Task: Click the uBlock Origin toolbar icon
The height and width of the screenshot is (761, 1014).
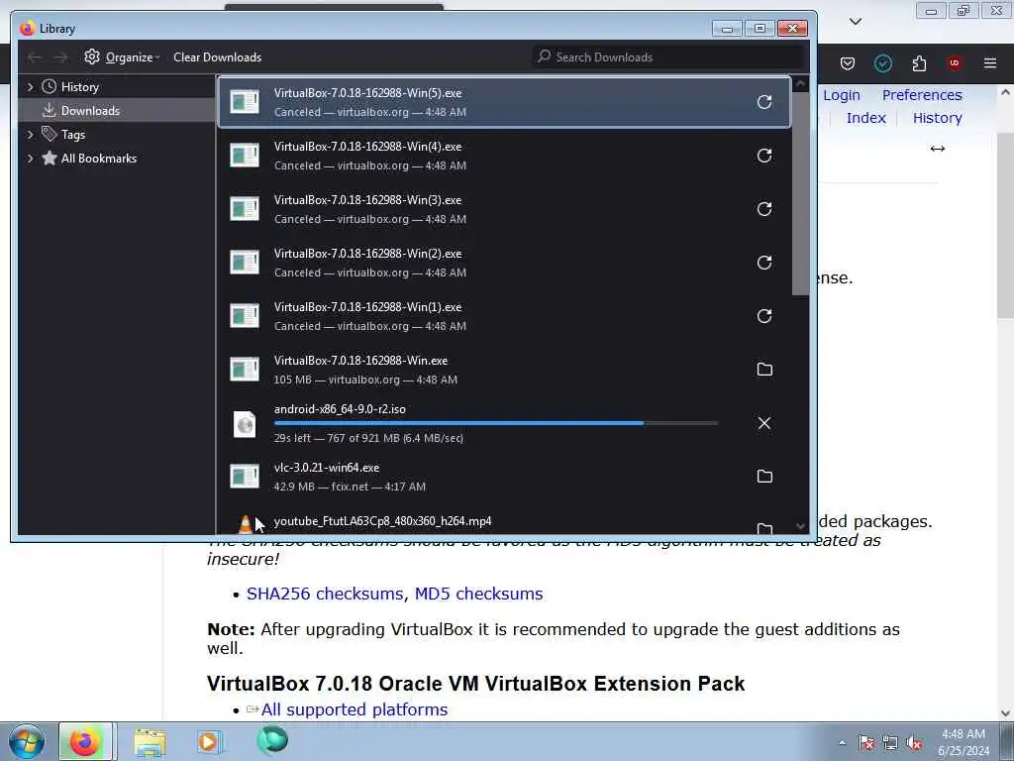Action: click(955, 62)
